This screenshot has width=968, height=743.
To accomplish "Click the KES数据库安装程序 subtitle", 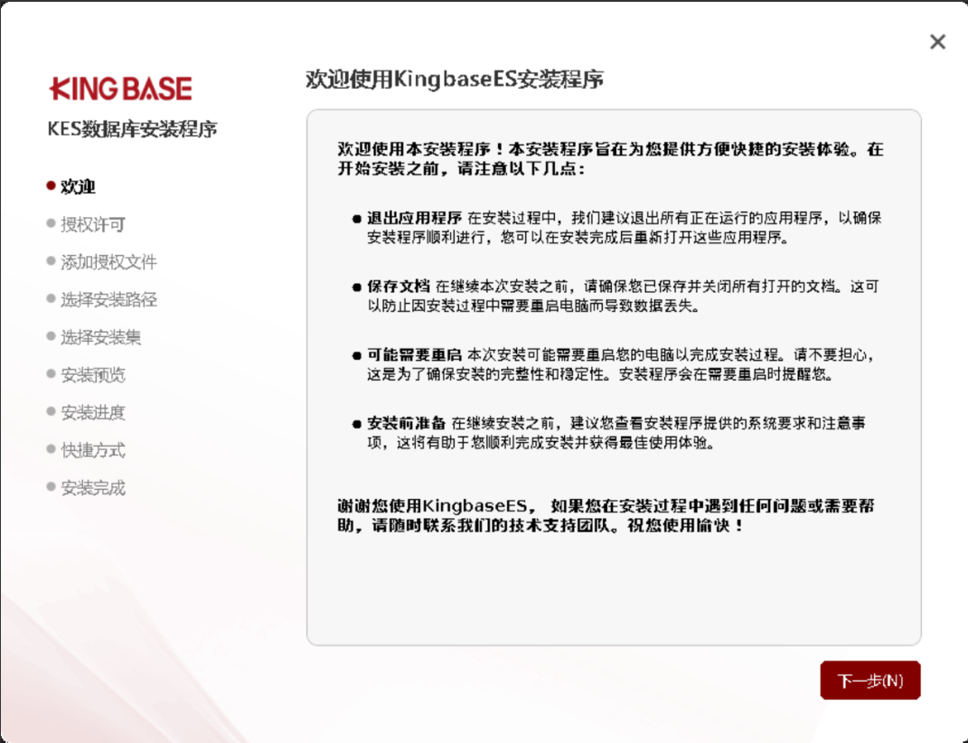I will (x=132, y=129).
